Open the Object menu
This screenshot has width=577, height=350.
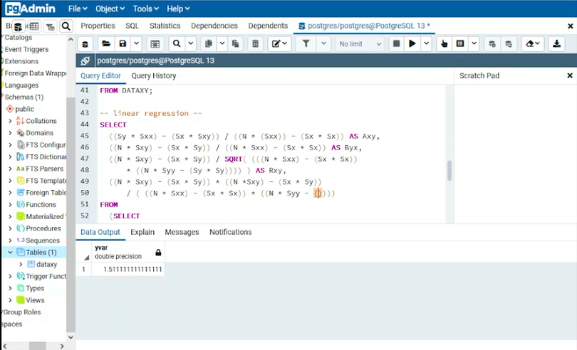tap(110, 9)
